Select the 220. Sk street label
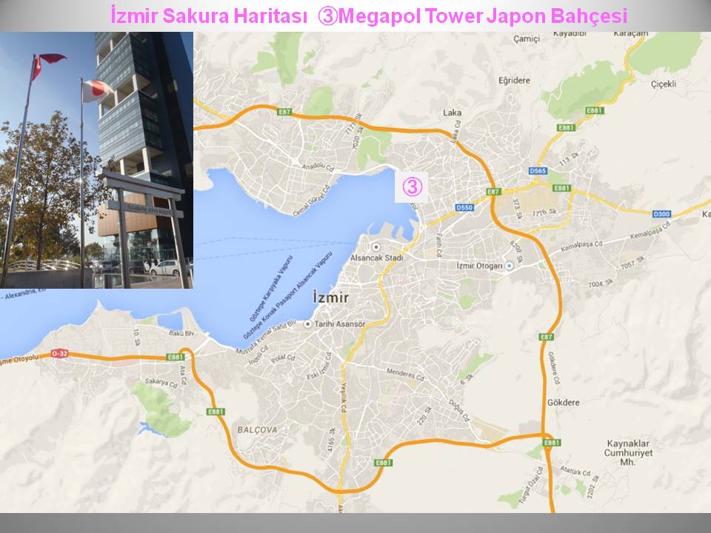Image resolution: width=711 pixels, height=533 pixels. point(424,415)
